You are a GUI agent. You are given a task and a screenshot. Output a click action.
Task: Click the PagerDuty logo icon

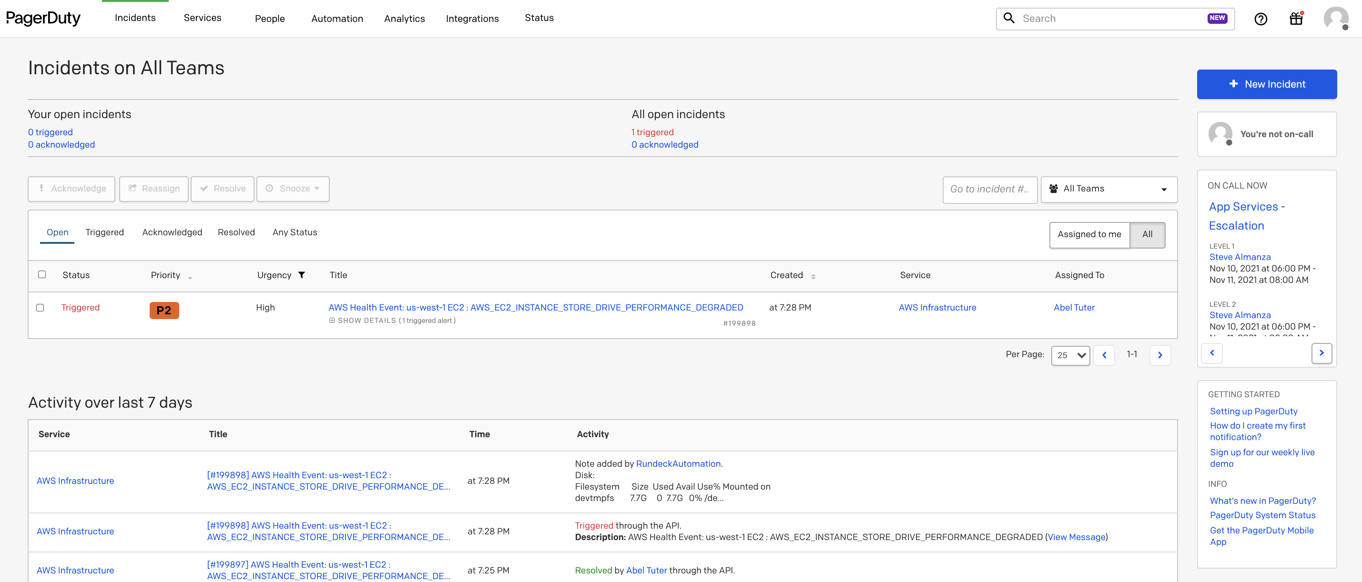tap(44, 17)
